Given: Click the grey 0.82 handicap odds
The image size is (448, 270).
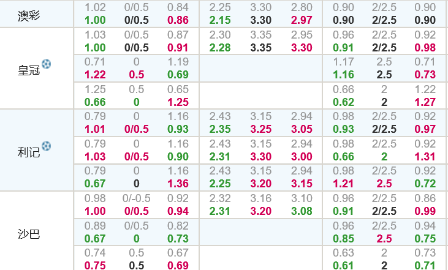Looking at the screenshot, I should 178,225.
